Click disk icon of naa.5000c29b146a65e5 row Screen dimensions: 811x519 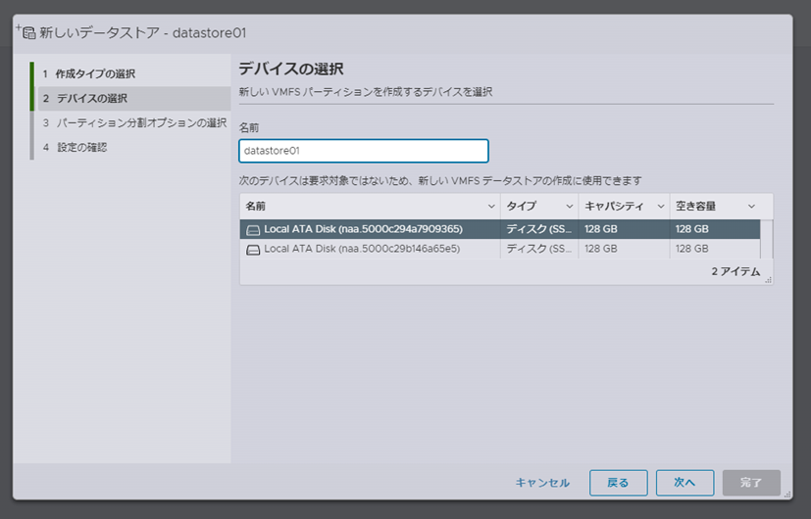click(x=253, y=250)
